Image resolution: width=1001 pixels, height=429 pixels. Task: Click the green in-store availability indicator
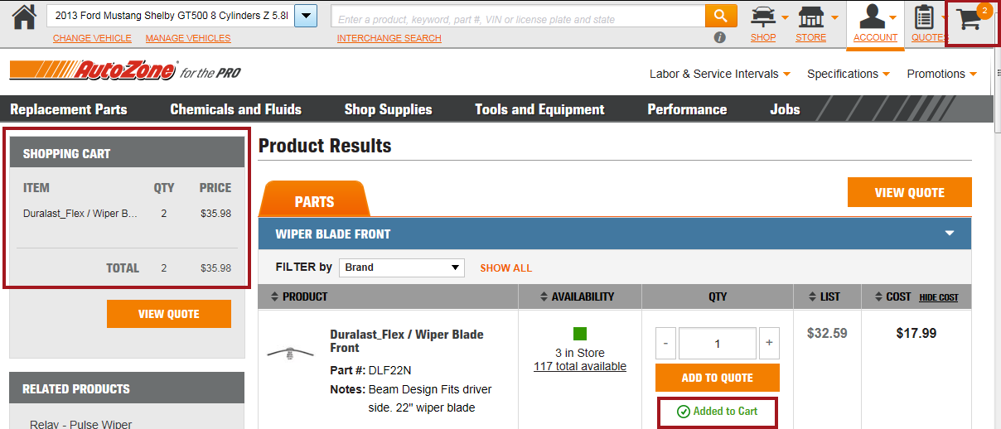[x=580, y=334]
